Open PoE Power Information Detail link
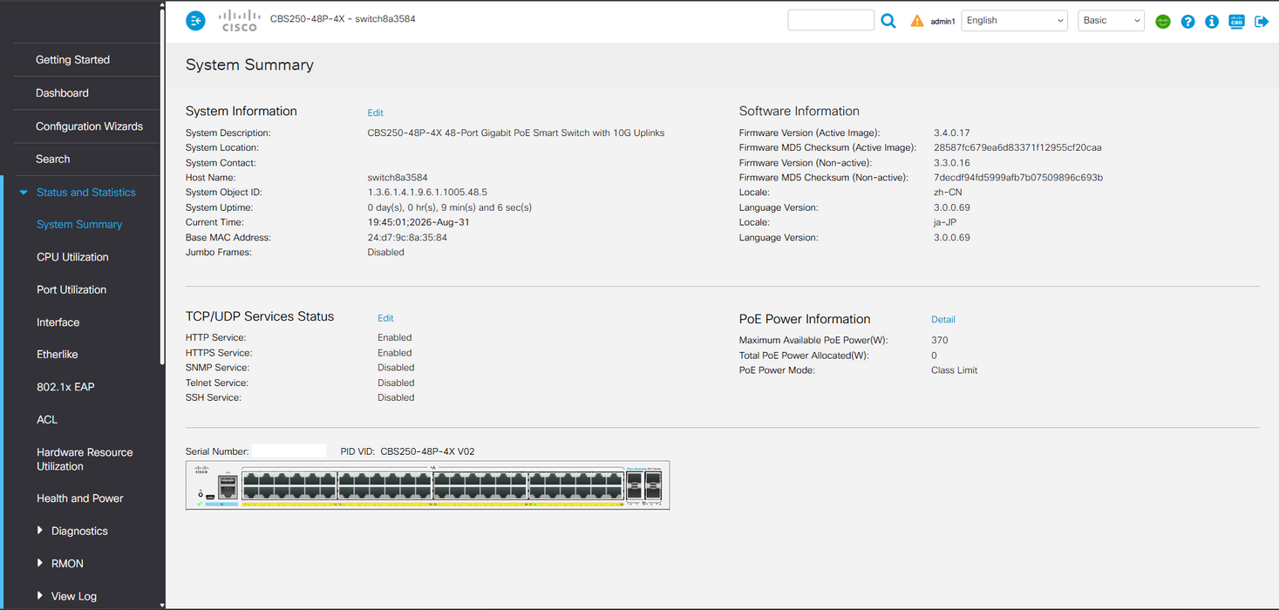This screenshot has height=610, width=1279. coord(943,320)
